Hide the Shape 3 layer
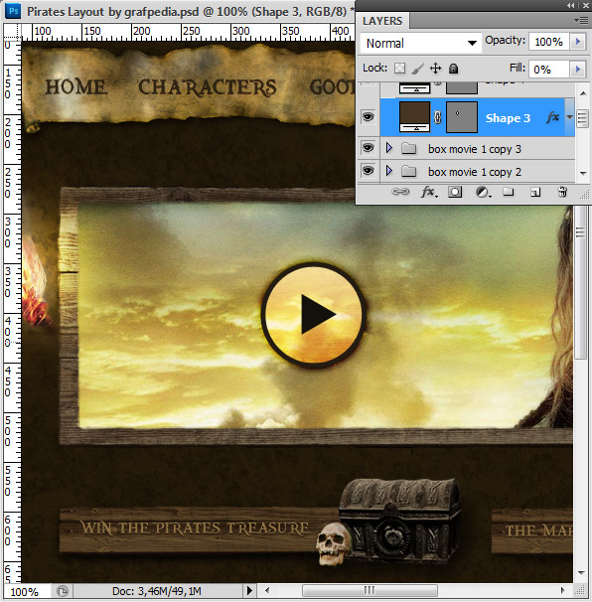Screen dimensions: 592x602 [368, 116]
